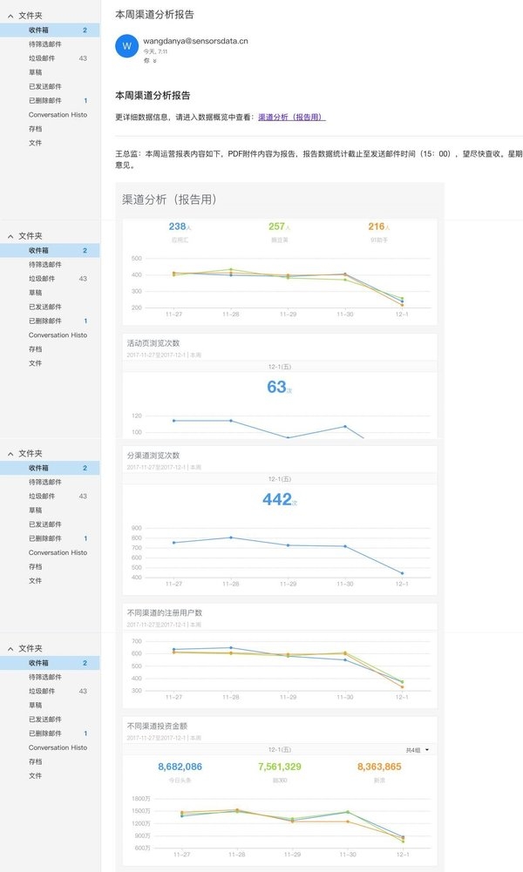
Task: Open 已发送邮件 in the topmost folder list
Action: [x=44, y=86]
